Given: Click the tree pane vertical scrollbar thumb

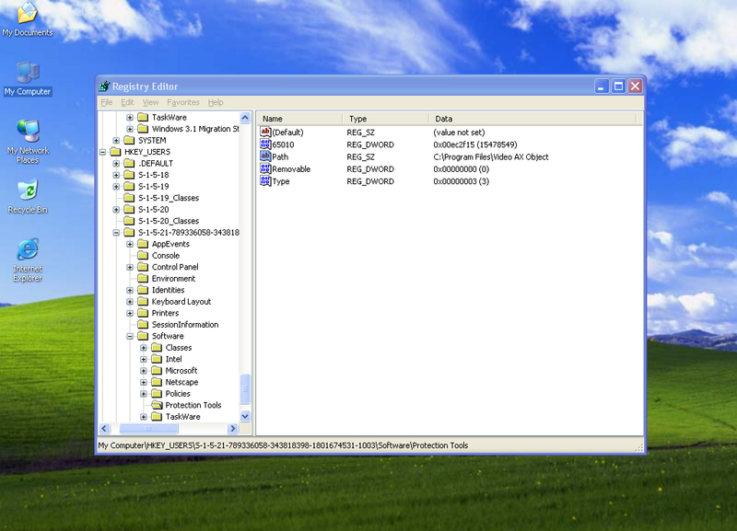Looking at the screenshot, I should click(x=245, y=388).
